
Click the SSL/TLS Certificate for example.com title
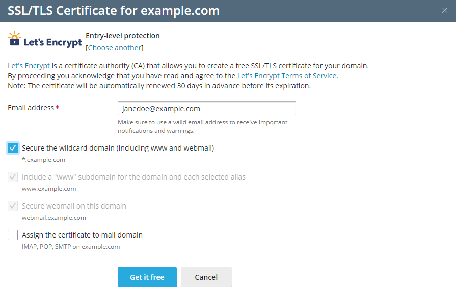(x=114, y=11)
